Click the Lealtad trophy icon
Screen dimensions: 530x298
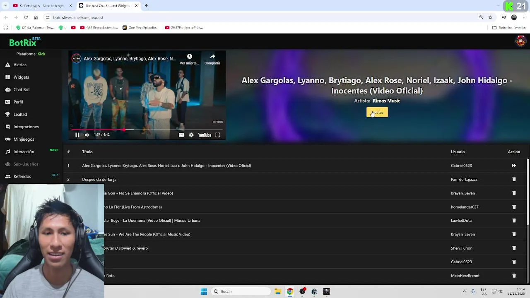coord(7,115)
